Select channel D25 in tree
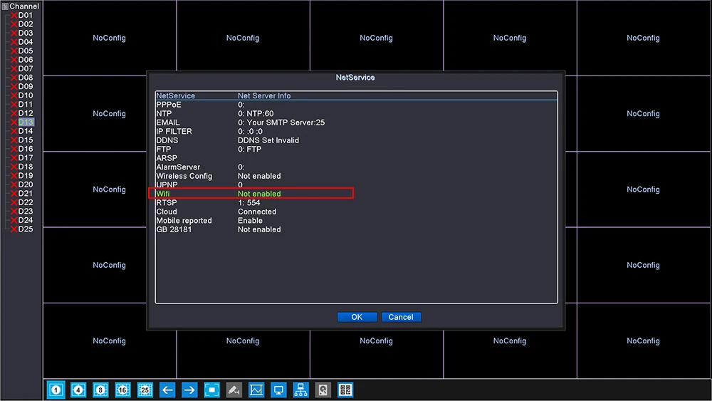Viewport: 712px width, 401px height. click(x=26, y=229)
